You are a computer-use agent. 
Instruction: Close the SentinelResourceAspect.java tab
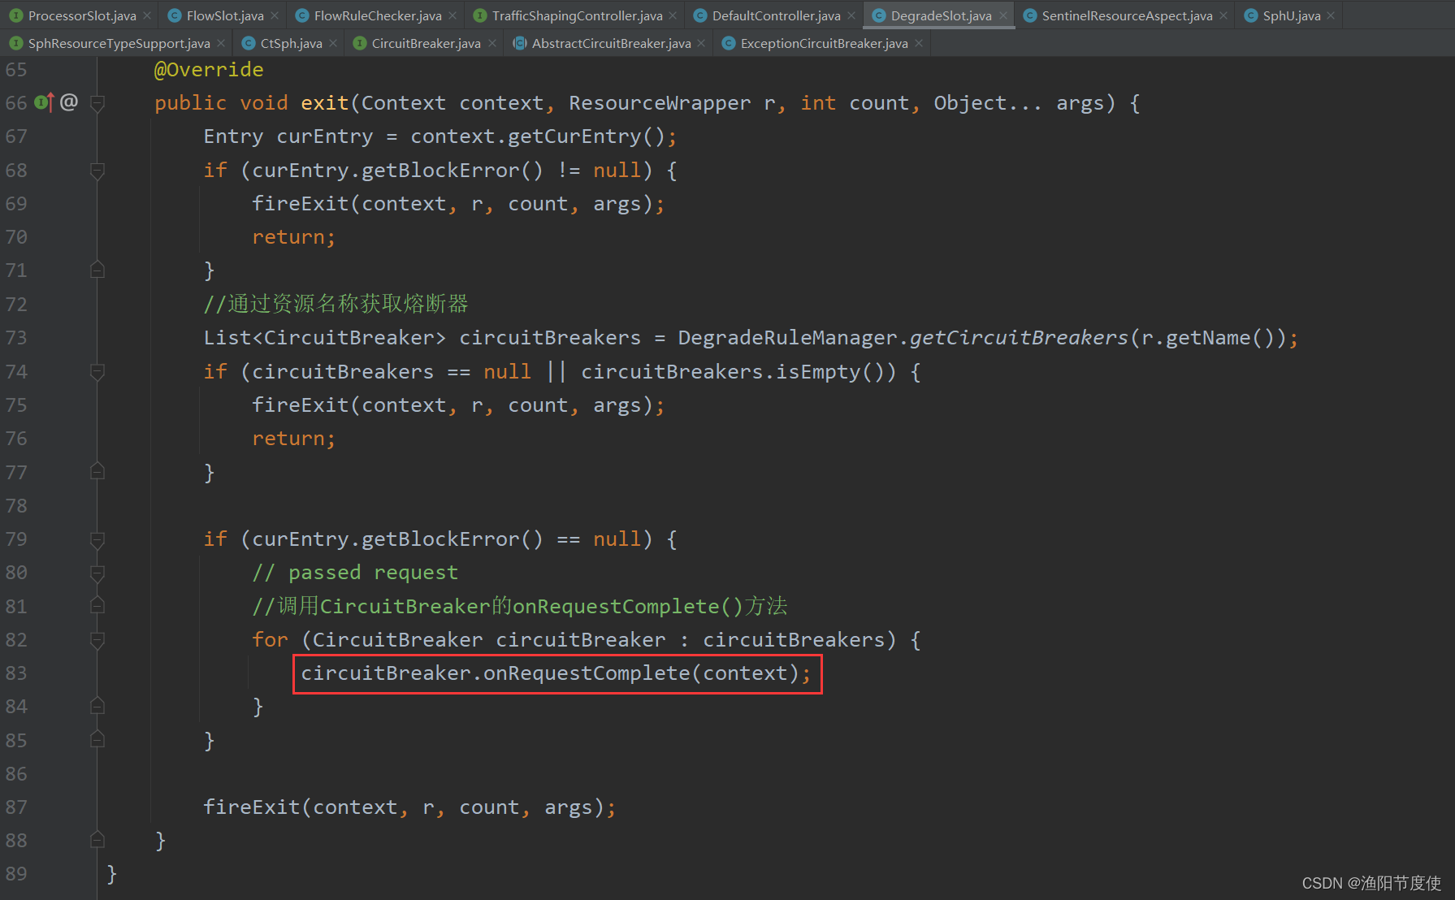click(x=1223, y=15)
